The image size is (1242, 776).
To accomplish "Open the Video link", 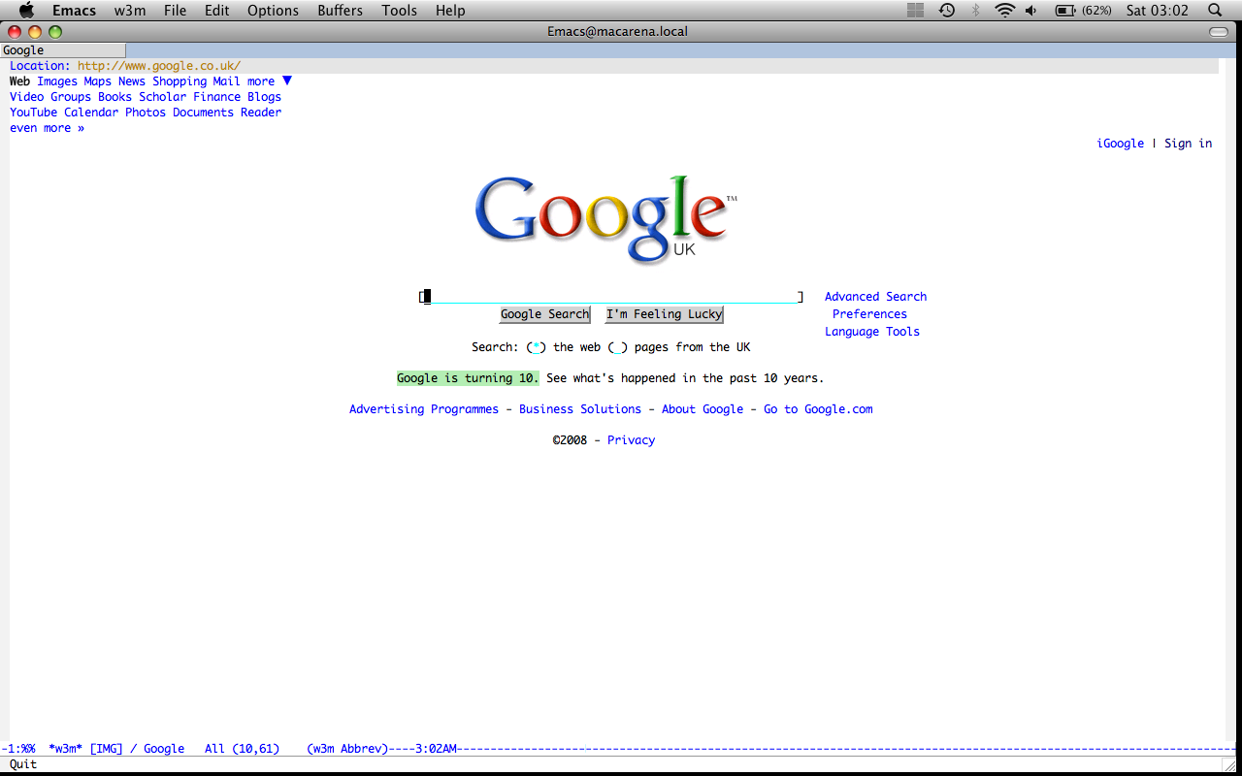I will (x=27, y=97).
